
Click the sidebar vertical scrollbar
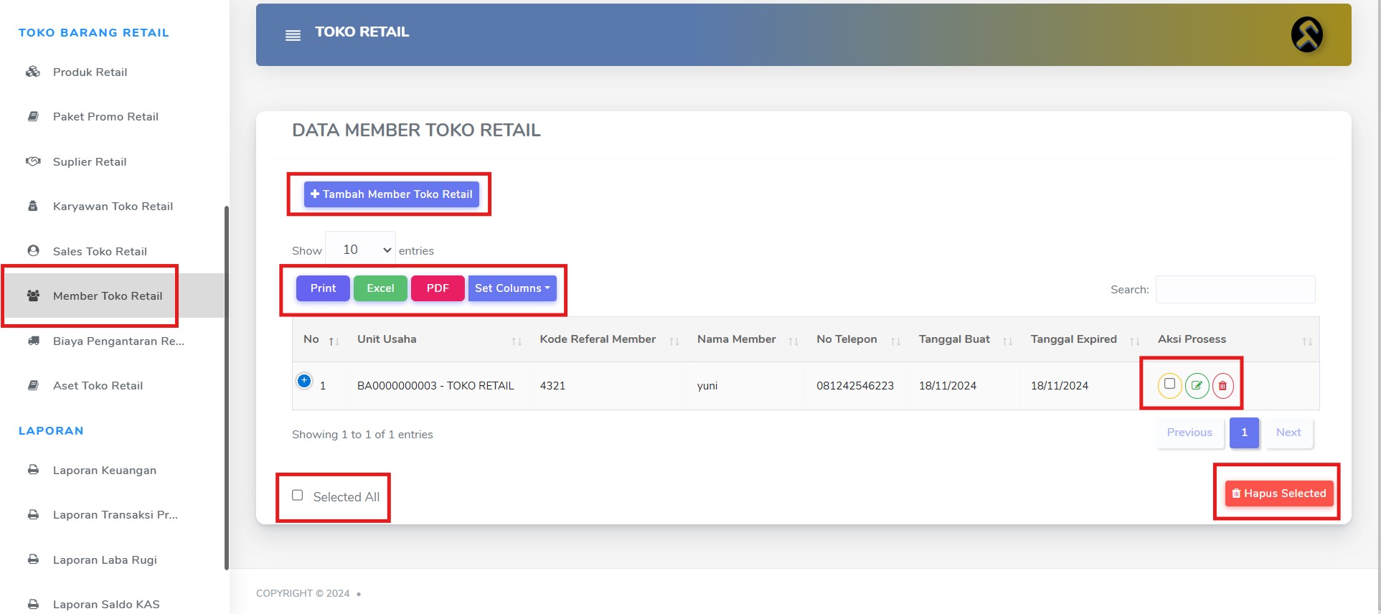tap(227, 387)
